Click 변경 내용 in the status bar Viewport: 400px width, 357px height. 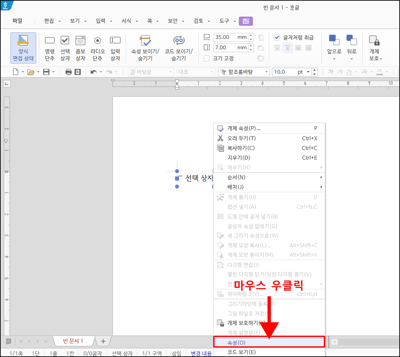click(201, 353)
